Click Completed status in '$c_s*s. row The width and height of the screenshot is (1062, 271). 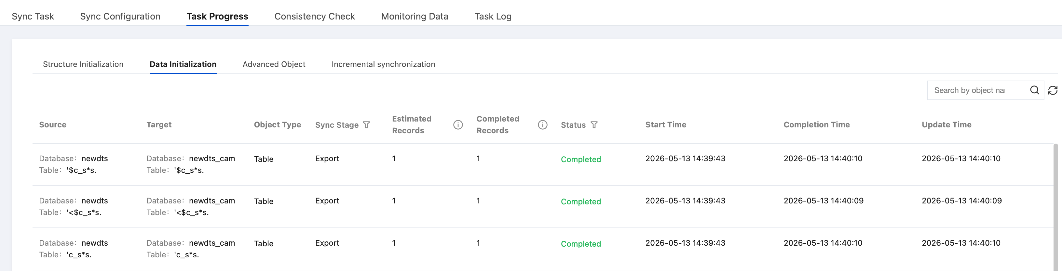[x=580, y=160]
